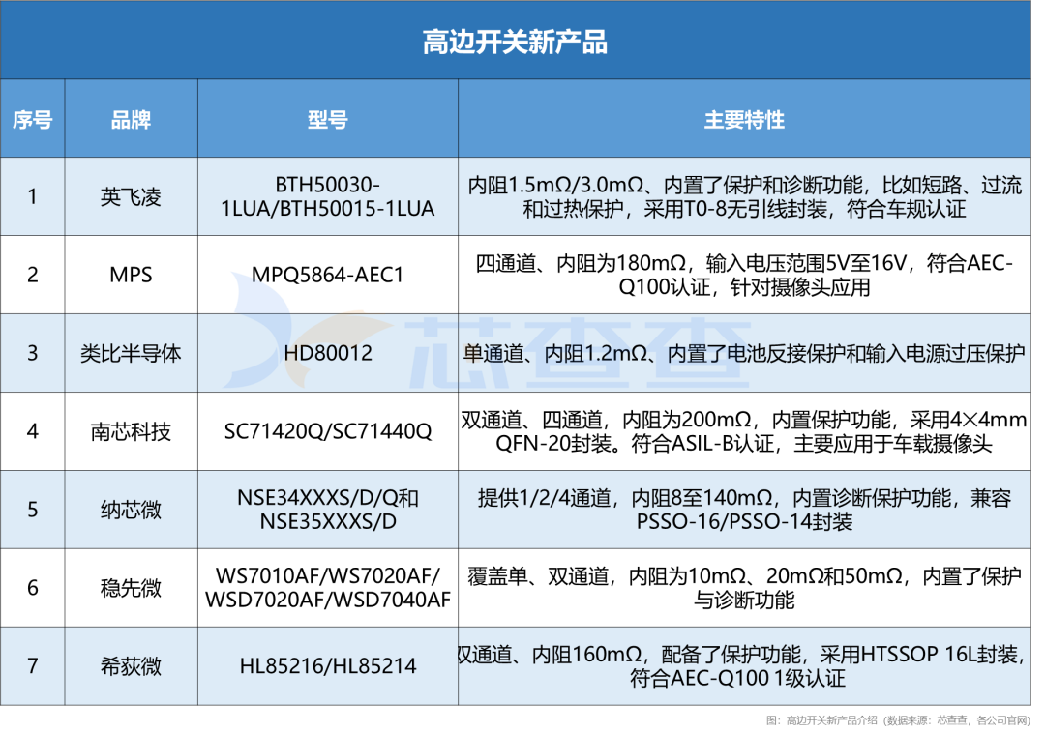Select the brand cell 稳先微

pyautogui.click(x=131, y=588)
